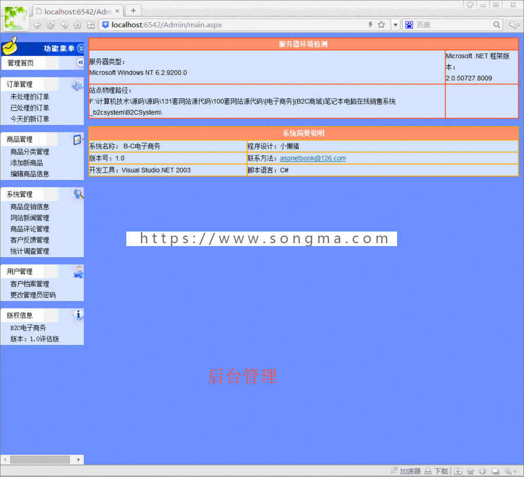
Task: Click the sidebar scrollbar right arrow
Action: pyautogui.click(x=79, y=460)
